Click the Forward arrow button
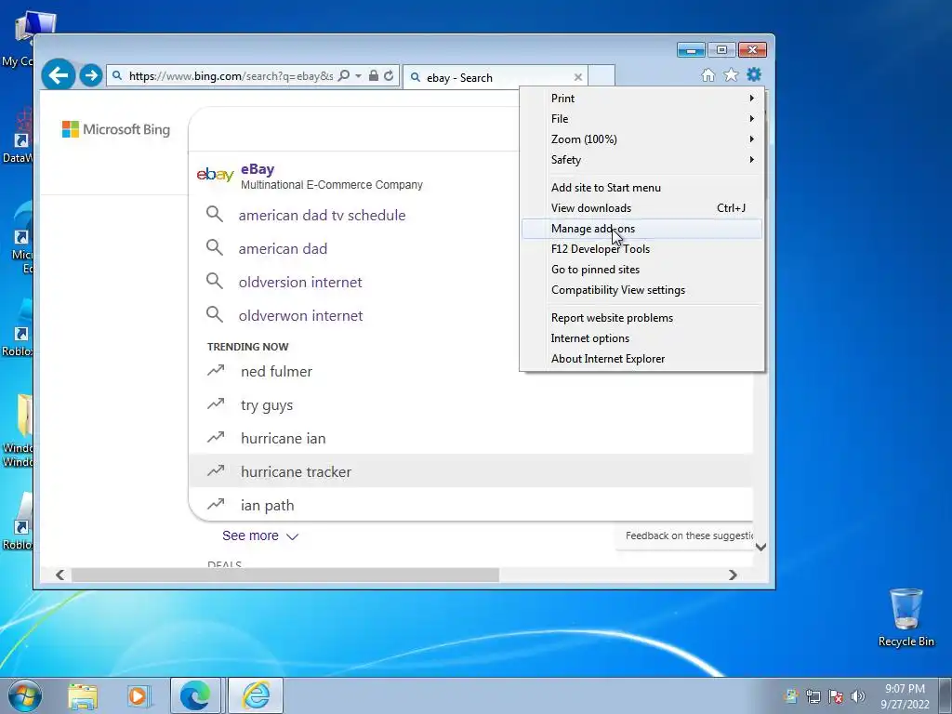 pyautogui.click(x=90, y=75)
